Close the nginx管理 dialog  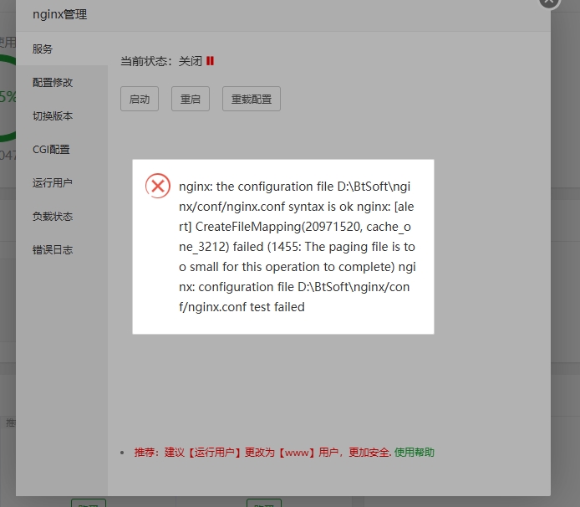coord(550,1)
